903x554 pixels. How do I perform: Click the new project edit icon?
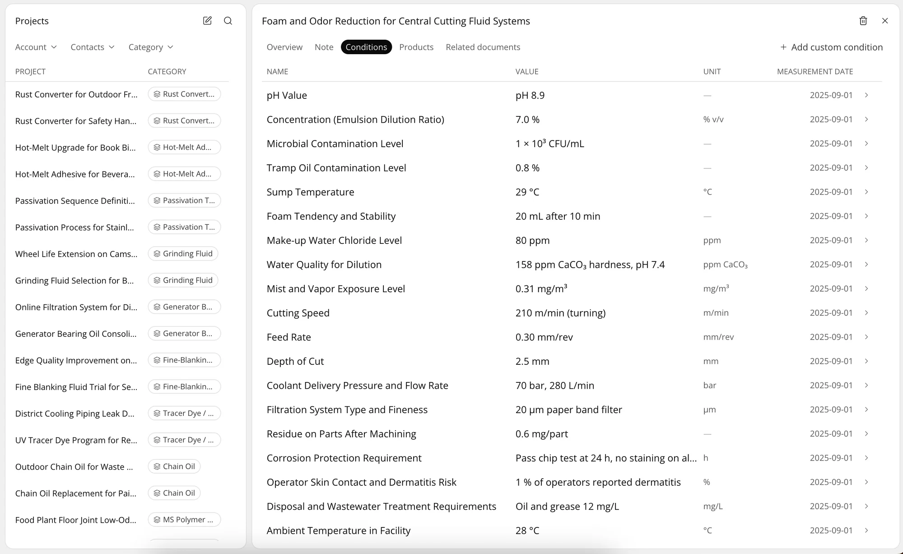[x=207, y=21]
